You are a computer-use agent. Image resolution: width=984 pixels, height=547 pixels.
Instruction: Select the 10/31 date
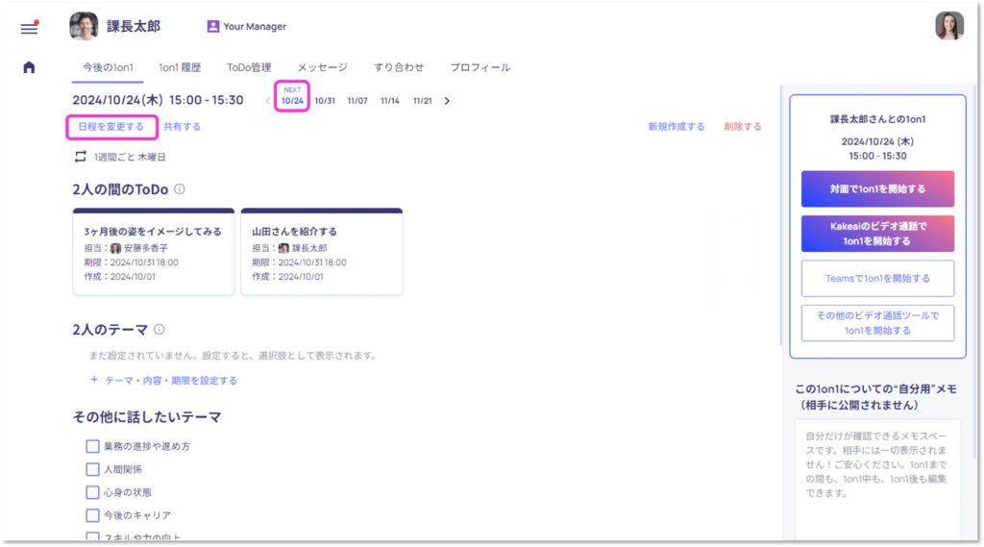[x=325, y=101]
